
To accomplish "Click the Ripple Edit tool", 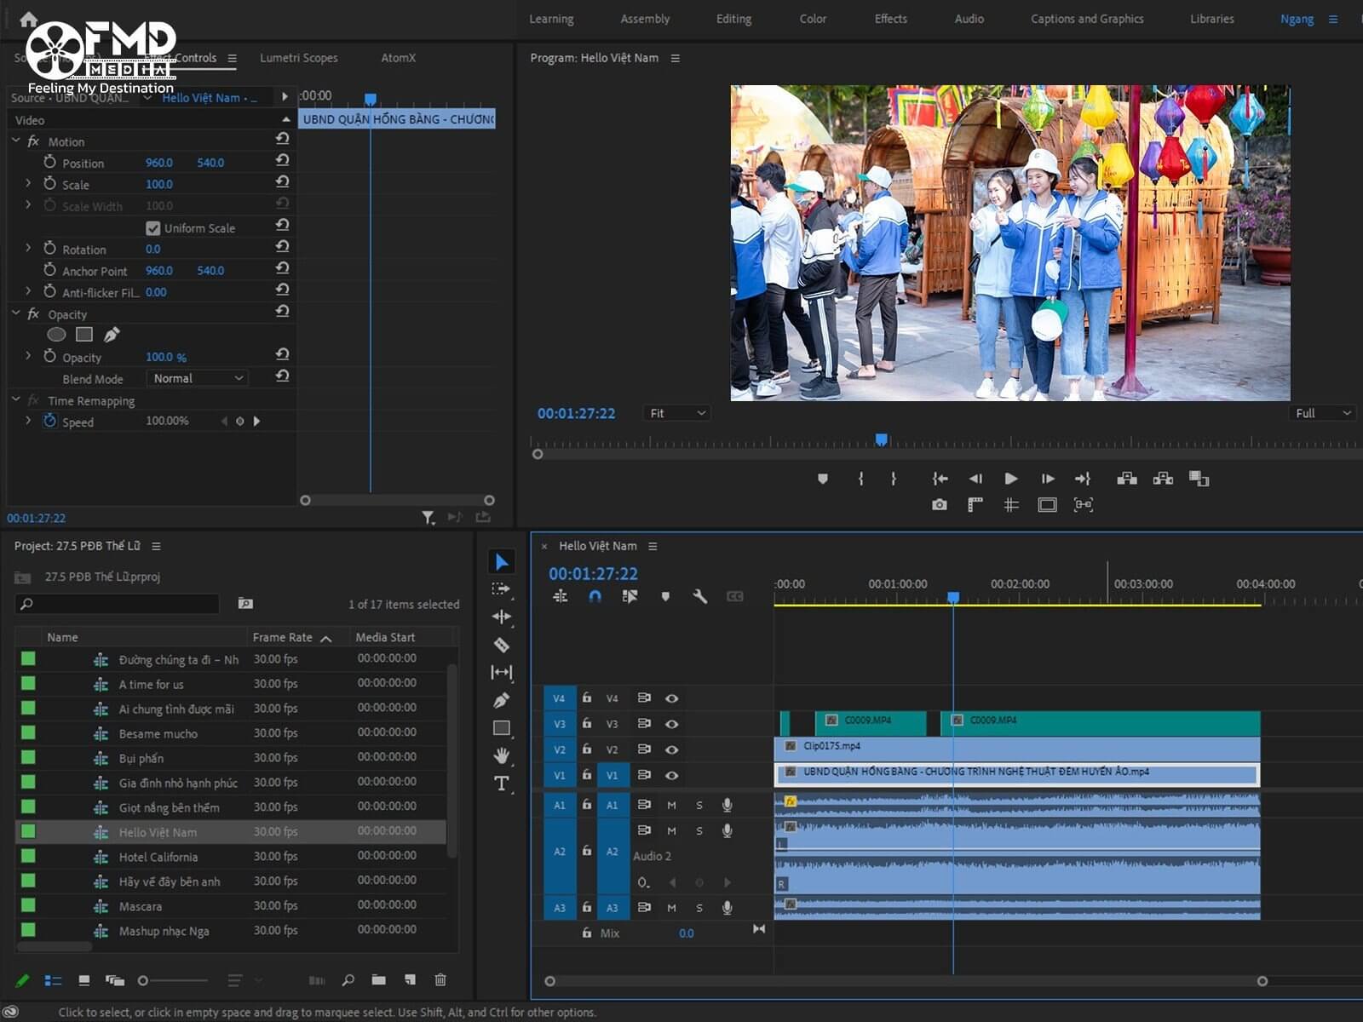I will (502, 617).
